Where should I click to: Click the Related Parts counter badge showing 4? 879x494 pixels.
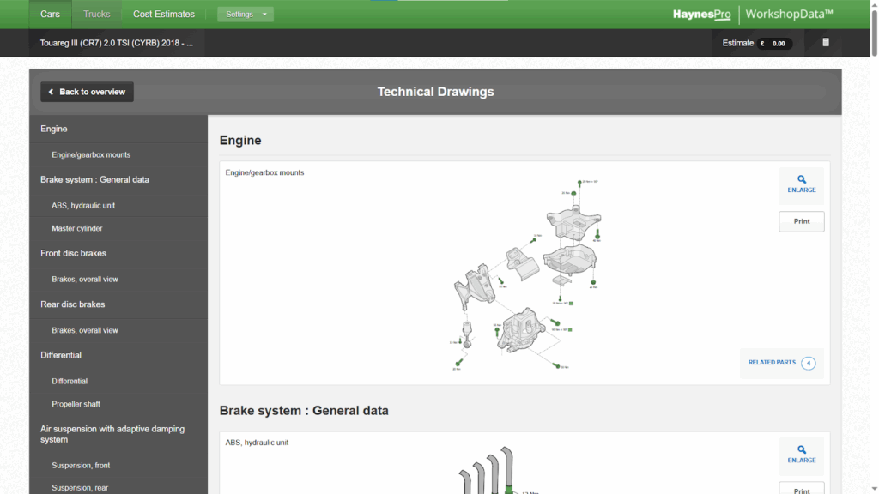[x=807, y=363]
